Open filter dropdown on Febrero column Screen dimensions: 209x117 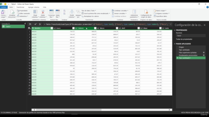coord(95,28)
